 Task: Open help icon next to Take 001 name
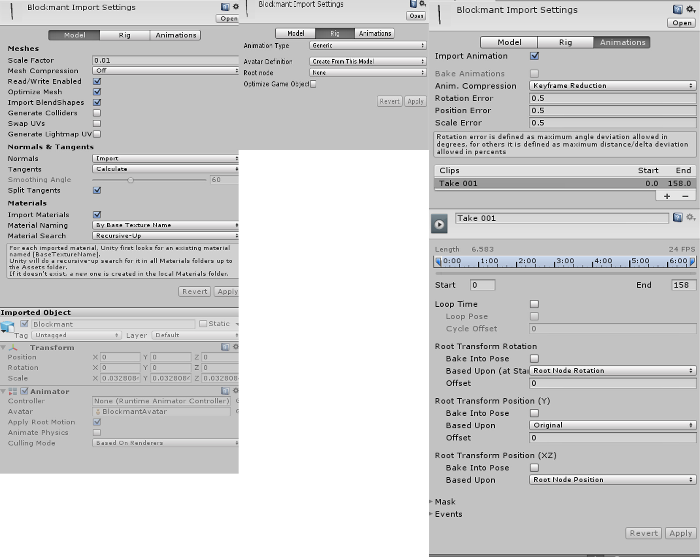[677, 218]
